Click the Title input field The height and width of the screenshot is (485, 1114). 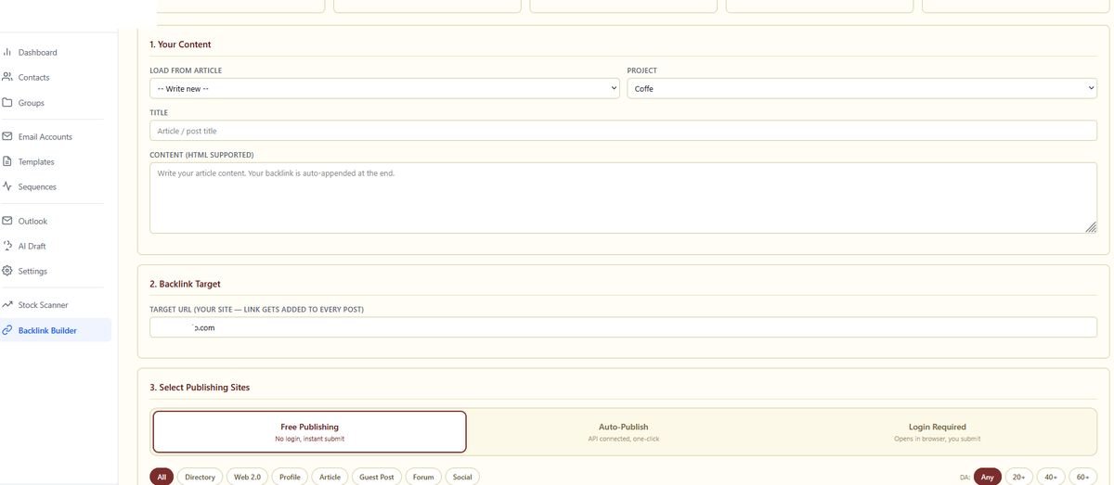pos(623,131)
